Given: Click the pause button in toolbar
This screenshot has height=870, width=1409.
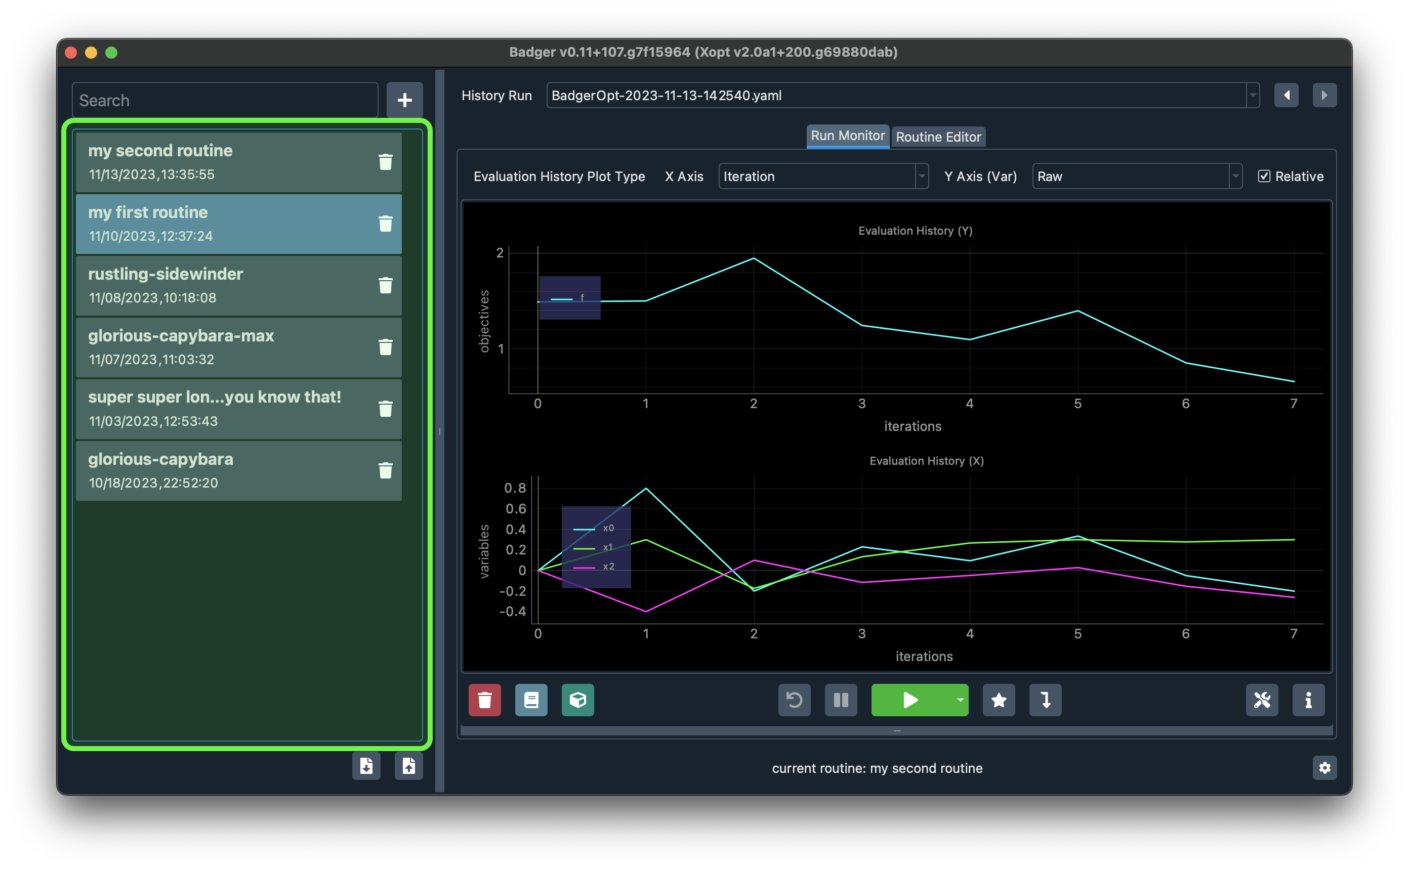Looking at the screenshot, I should coord(841,699).
